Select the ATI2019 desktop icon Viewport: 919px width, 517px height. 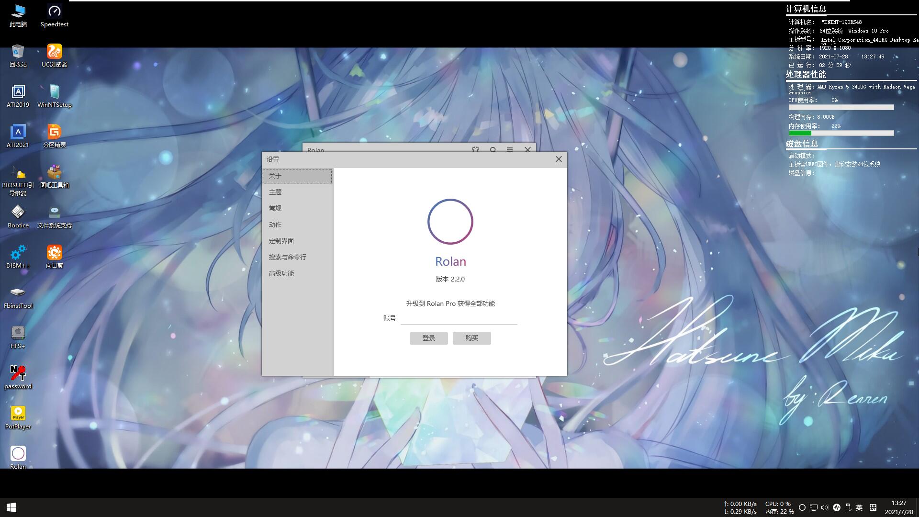pyautogui.click(x=18, y=96)
